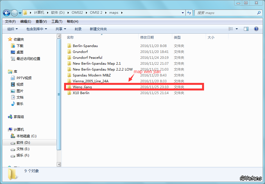Screen dimensions: 265x184
Task: Toggle the preview pane icon
Action: tap(246, 29)
